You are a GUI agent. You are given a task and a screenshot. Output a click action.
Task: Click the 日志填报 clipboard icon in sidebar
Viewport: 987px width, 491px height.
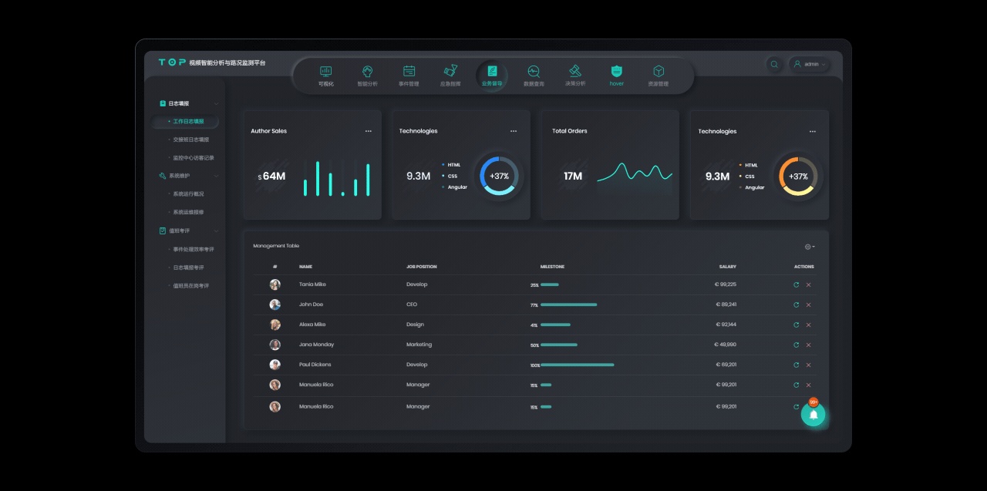163,103
